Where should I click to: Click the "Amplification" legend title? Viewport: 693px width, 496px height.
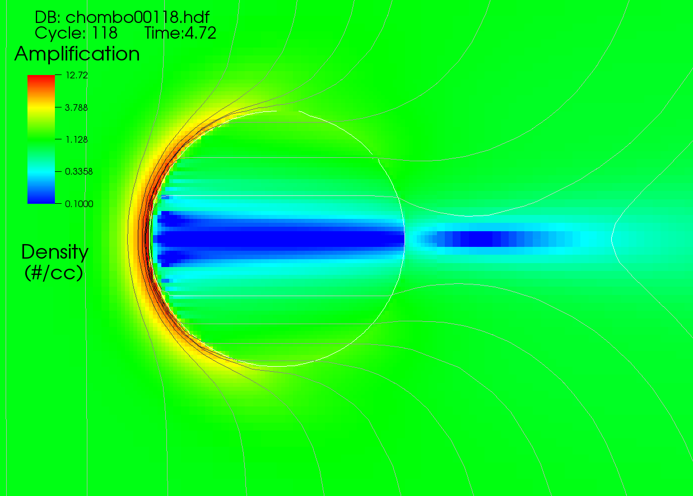tap(77, 54)
